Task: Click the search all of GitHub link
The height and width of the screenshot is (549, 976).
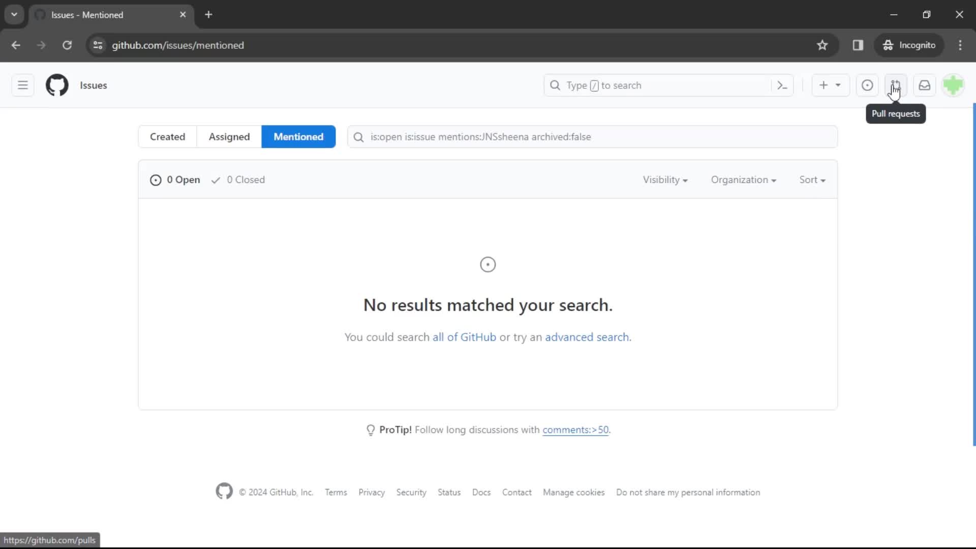Action: click(464, 337)
